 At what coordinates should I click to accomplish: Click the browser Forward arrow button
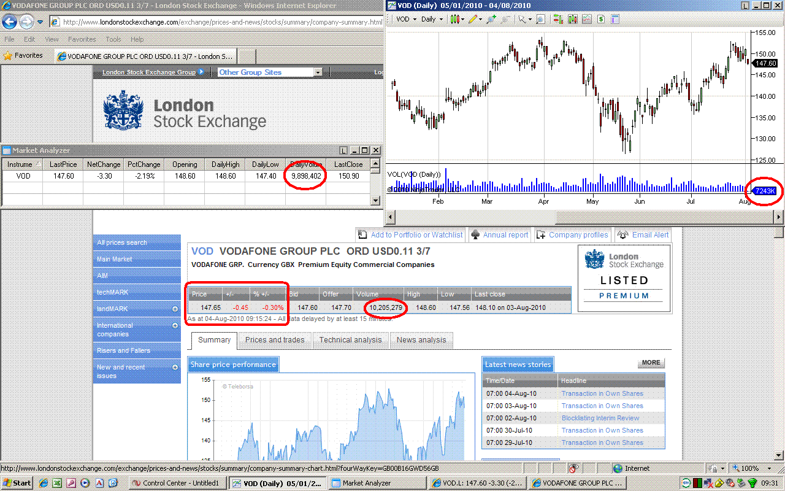(x=26, y=22)
